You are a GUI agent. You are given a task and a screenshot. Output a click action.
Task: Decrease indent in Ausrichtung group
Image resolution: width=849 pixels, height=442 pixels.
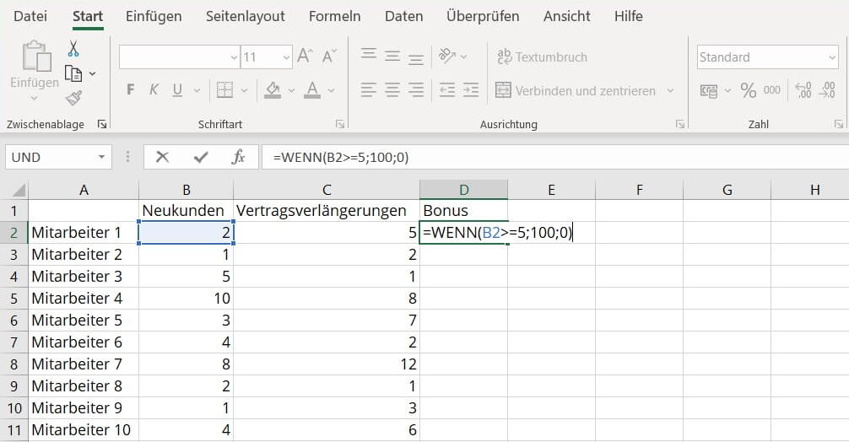tap(446, 89)
